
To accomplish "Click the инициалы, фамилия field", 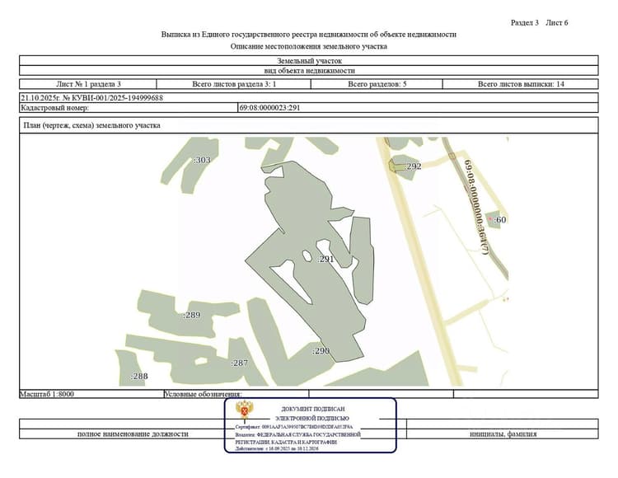I will coord(503,433).
